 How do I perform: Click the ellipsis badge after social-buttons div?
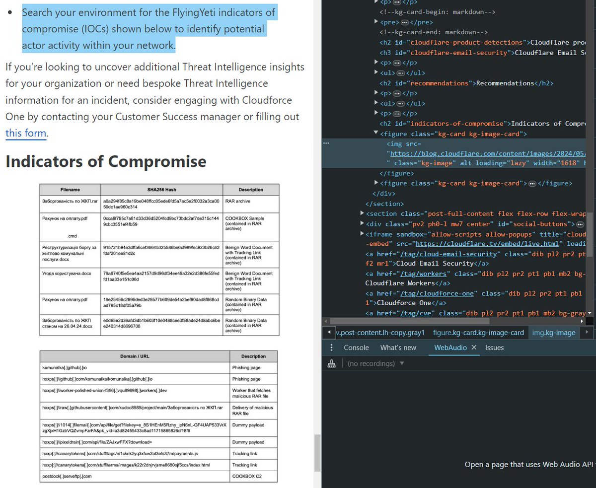click(x=580, y=224)
